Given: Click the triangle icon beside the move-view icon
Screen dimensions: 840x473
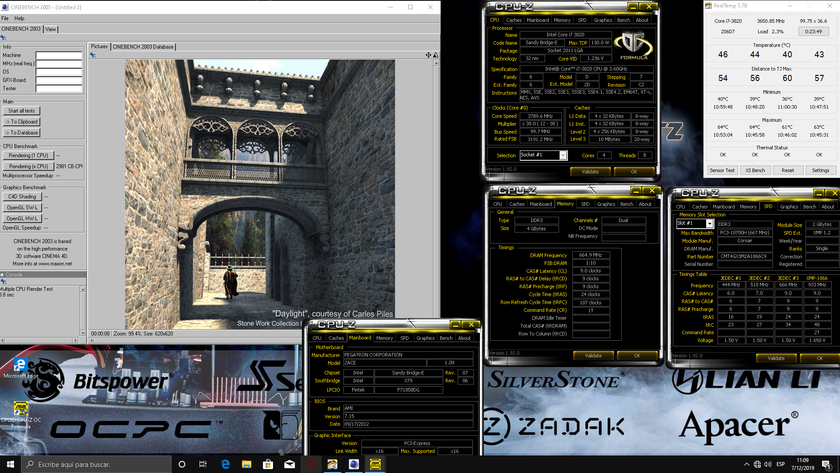Looking at the screenshot, I should tap(436, 55).
